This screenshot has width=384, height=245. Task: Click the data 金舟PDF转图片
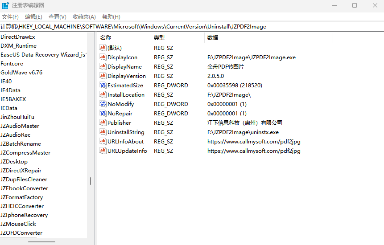pyautogui.click(x=226, y=67)
